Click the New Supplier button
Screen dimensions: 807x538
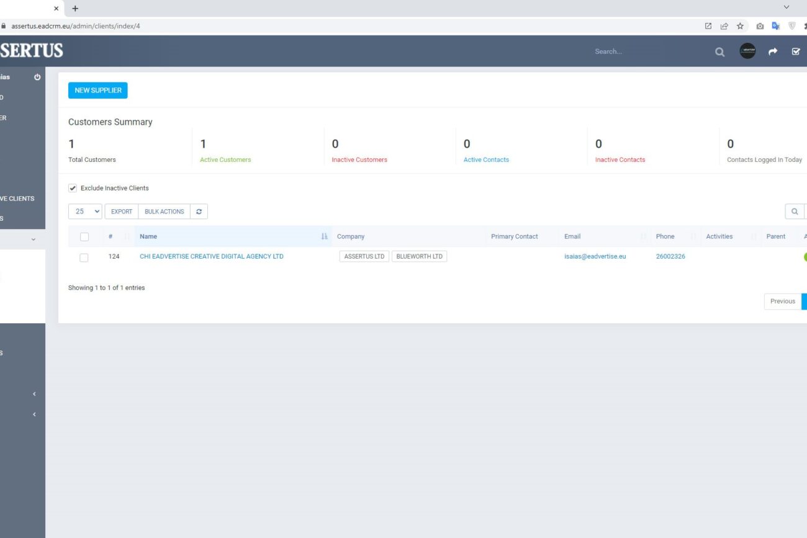point(97,91)
